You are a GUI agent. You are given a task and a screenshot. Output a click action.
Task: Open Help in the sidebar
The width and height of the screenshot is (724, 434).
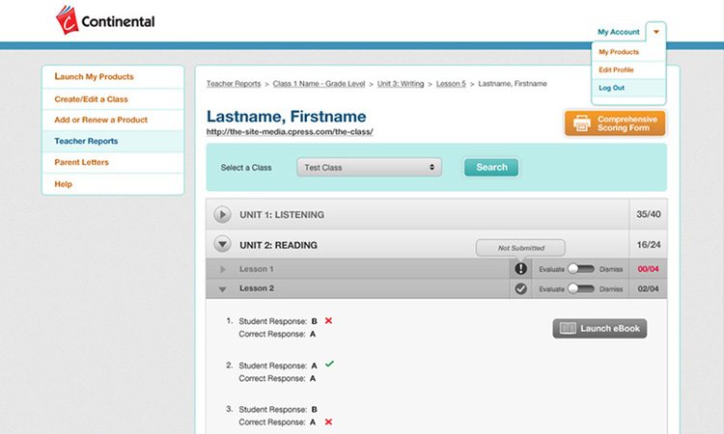pyautogui.click(x=64, y=184)
